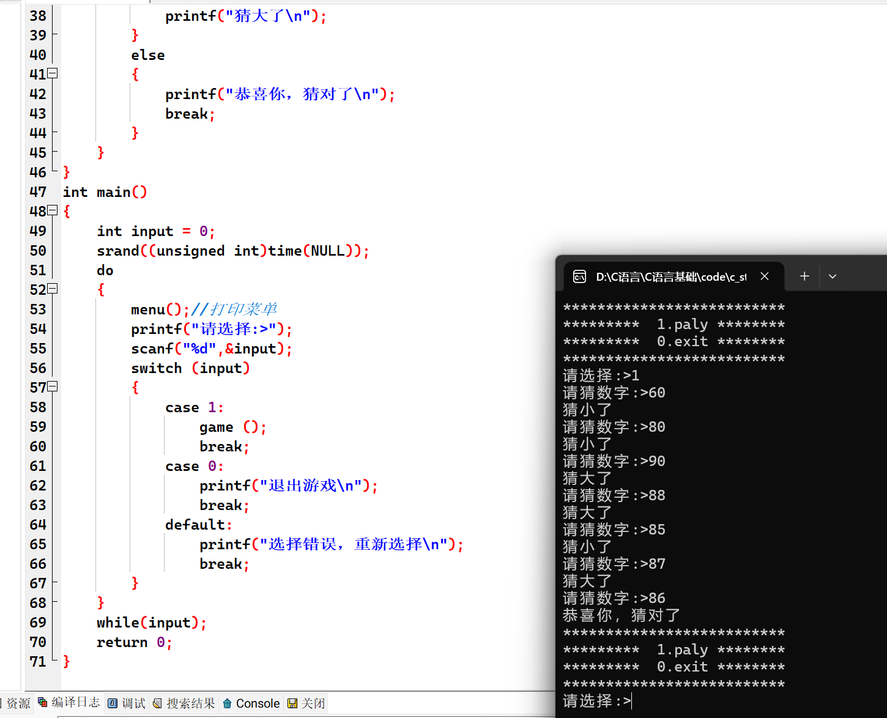Viewport: 887px width, 718px height.
Task: Click the "while(input);" line
Action: coord(152,623)
